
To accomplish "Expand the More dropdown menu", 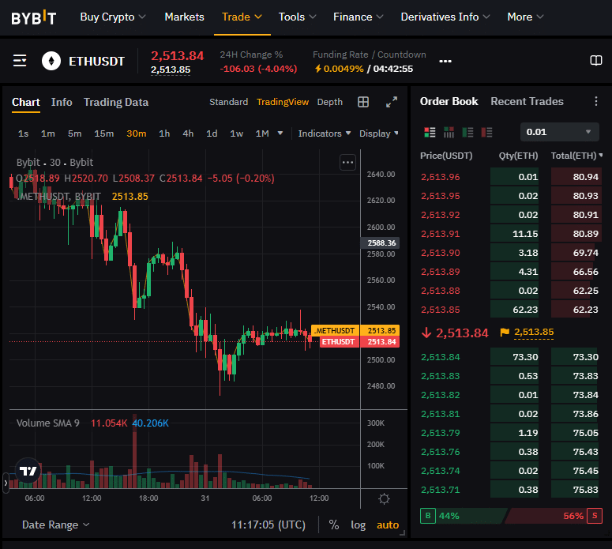I will tap(525, 17).
